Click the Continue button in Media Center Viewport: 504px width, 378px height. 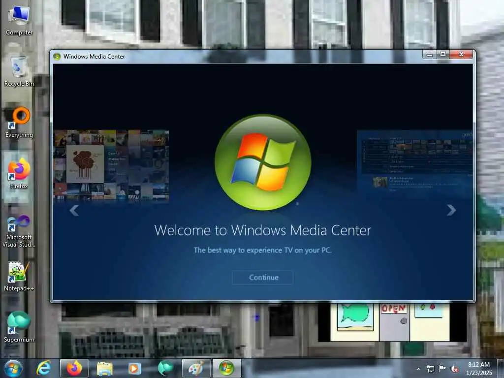(263, 278)
